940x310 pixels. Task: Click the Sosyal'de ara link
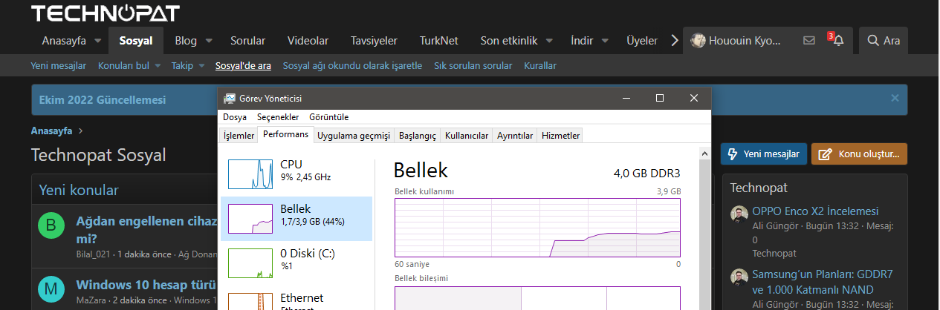tap(243, 66)
